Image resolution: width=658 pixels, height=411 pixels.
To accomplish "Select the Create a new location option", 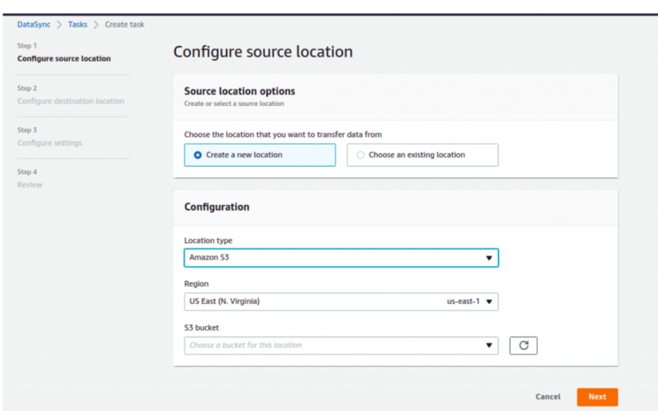I will 260,154.
